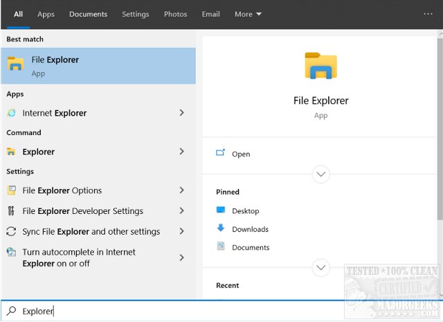The image size is (443, 322).
Task: Click the large File Explorer preview icon
Action: (x=320, y=66)
